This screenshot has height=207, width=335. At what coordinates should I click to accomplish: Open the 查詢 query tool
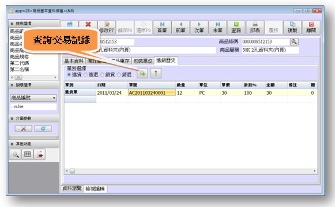tap(236, 27)
